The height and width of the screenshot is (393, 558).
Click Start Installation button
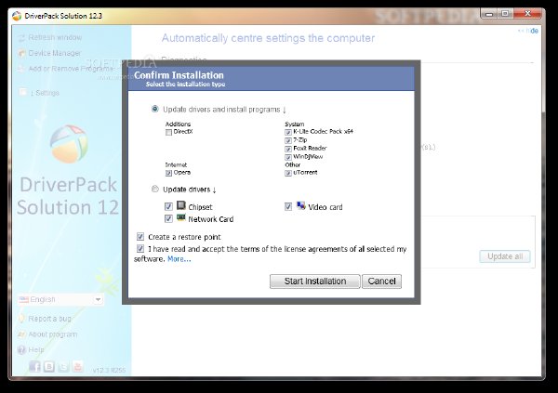[x=315, y=281]
